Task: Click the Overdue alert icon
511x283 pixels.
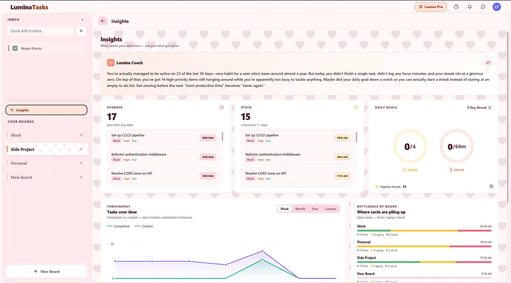Action: [x=222, y=107]
